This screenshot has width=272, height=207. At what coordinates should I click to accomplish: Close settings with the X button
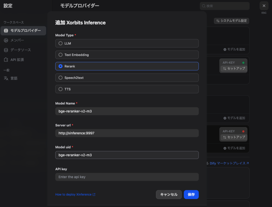(264, 6)
